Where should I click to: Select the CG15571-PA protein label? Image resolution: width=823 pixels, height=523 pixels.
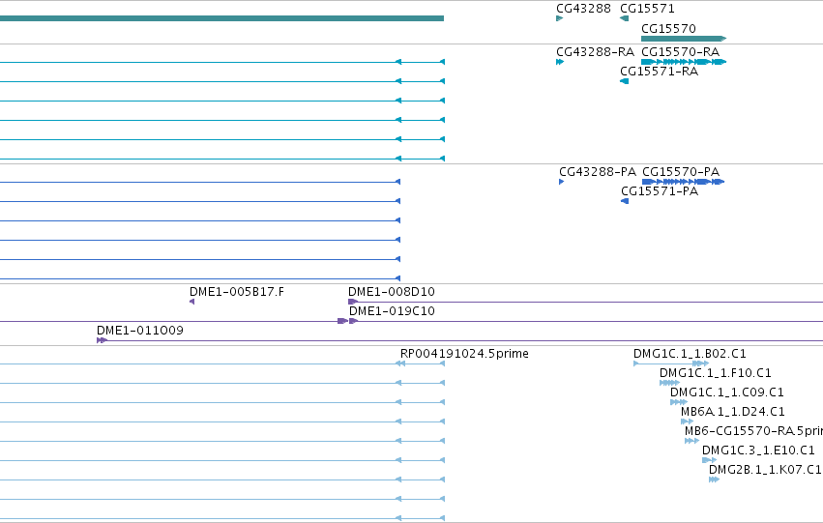(660, 191)
